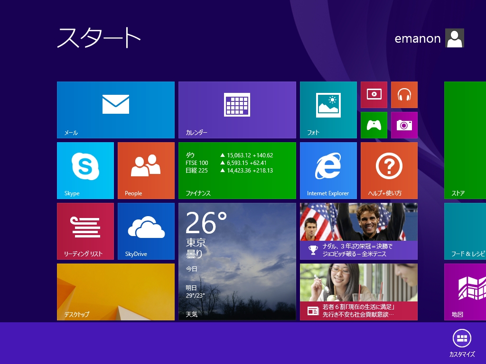Open the 天気 weather tile
The image size is (486, 364).
[237, 262]
